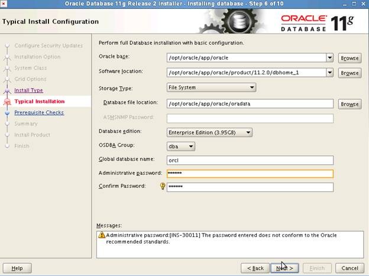Click the Database file location field
The height and width of the screenshot is (276, 369).
[x=250, y=104]
